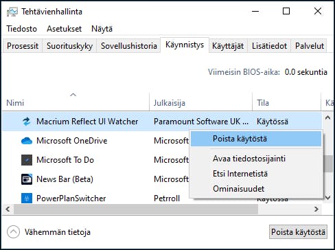
Task: Open the Tiedosto menu
Action: [x=21, y=29]
